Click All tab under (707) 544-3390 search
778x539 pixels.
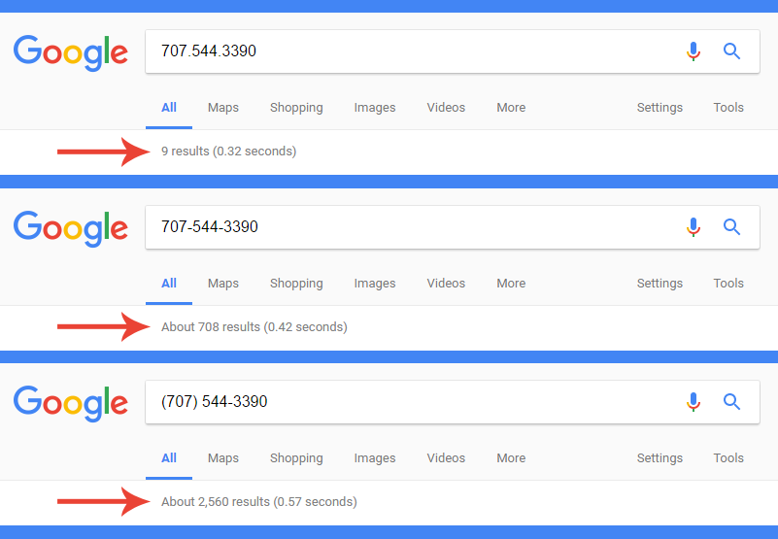(x=169, y=458)
